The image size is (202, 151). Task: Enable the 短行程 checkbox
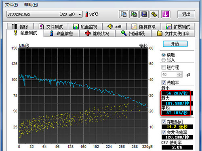[164, 67]
